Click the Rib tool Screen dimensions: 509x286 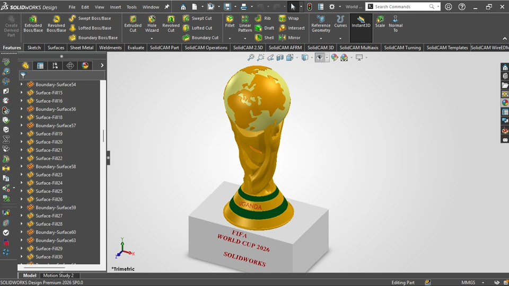coord(263,19)
